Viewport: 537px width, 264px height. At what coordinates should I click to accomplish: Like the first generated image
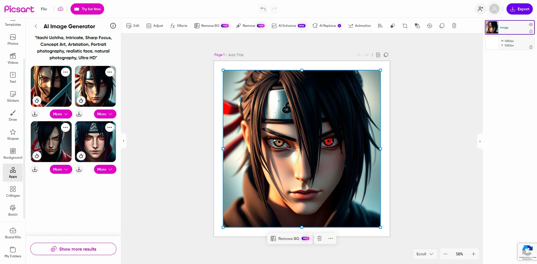click(x=37, y=101)
